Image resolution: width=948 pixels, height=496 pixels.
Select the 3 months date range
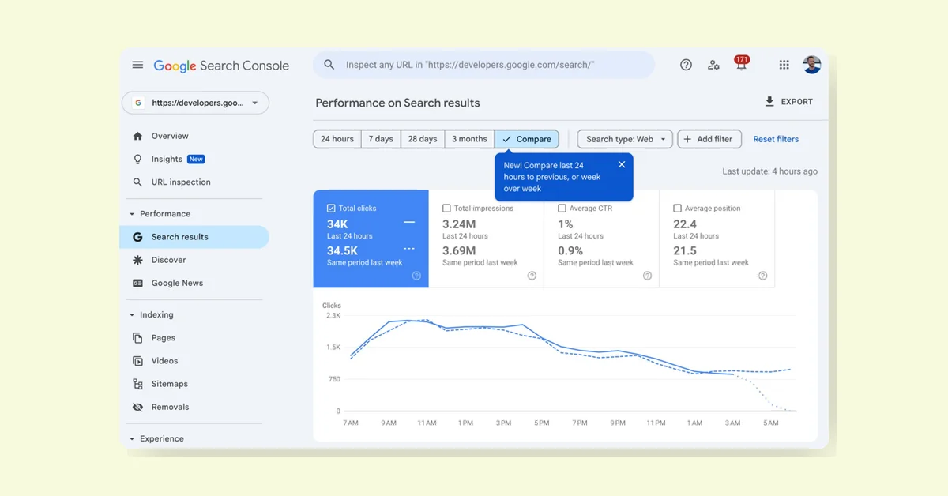tap(469, 139)
